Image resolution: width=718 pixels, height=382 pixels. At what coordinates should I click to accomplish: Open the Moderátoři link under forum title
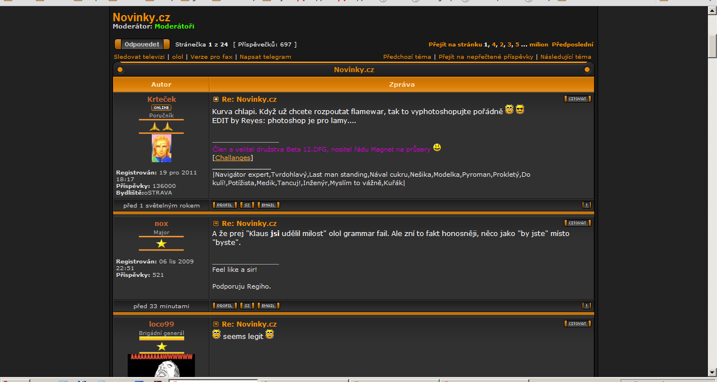(174, 26)
